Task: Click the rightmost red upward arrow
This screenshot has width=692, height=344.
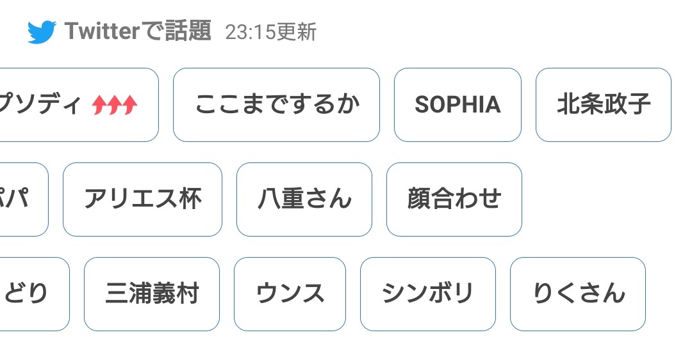Action: [x=130, y=105]
